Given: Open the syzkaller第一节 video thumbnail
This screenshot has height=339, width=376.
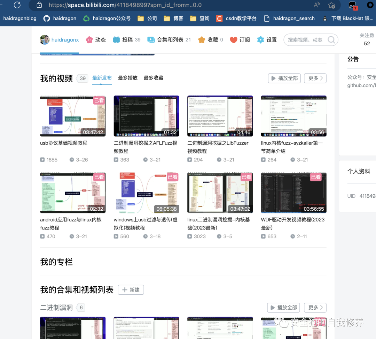Looking at the screenshot, I should 293,116.
